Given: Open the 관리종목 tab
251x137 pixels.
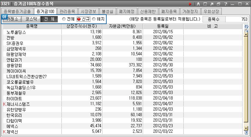Looking at the screenshot, I should (x=67, y=11).
